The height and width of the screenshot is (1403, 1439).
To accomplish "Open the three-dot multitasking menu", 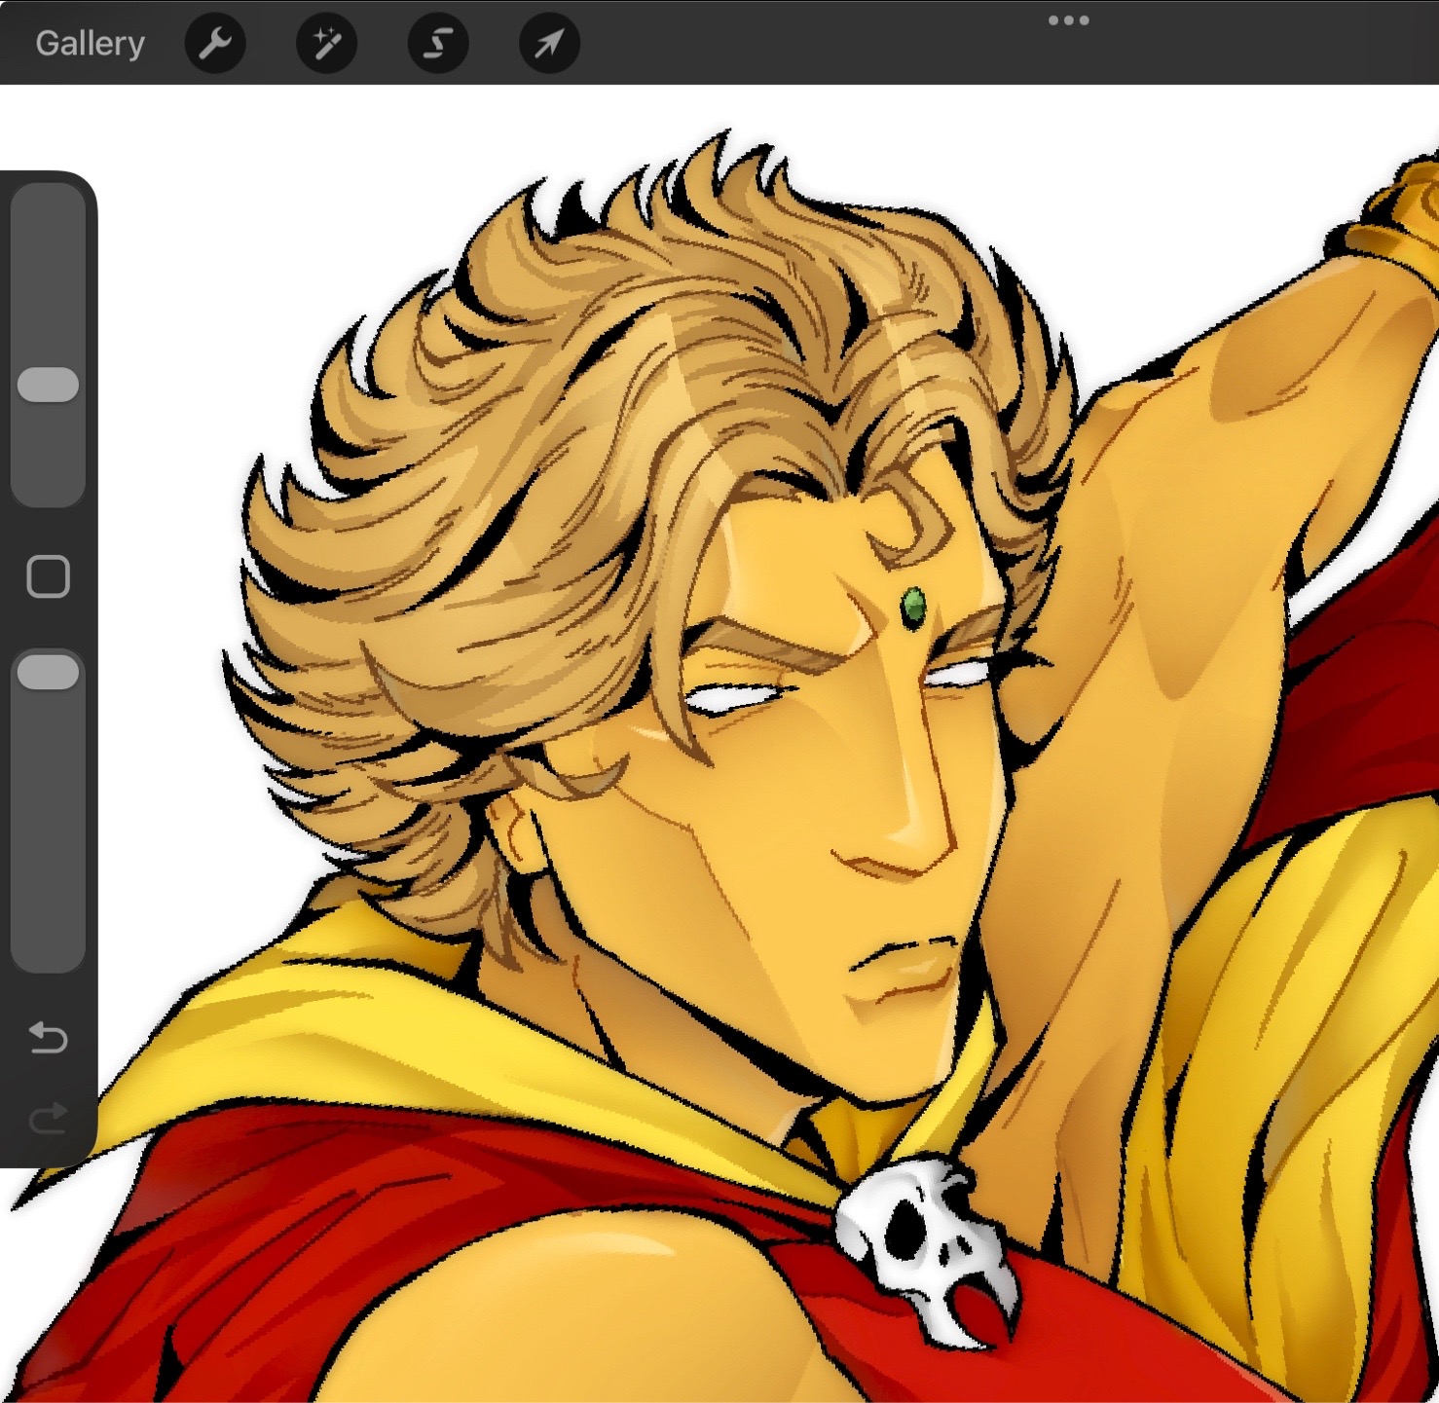I will [1068, 20].
